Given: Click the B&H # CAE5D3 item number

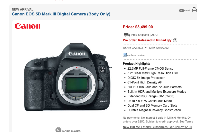Looking at the screenshot, I should click(x=133, y=48).
